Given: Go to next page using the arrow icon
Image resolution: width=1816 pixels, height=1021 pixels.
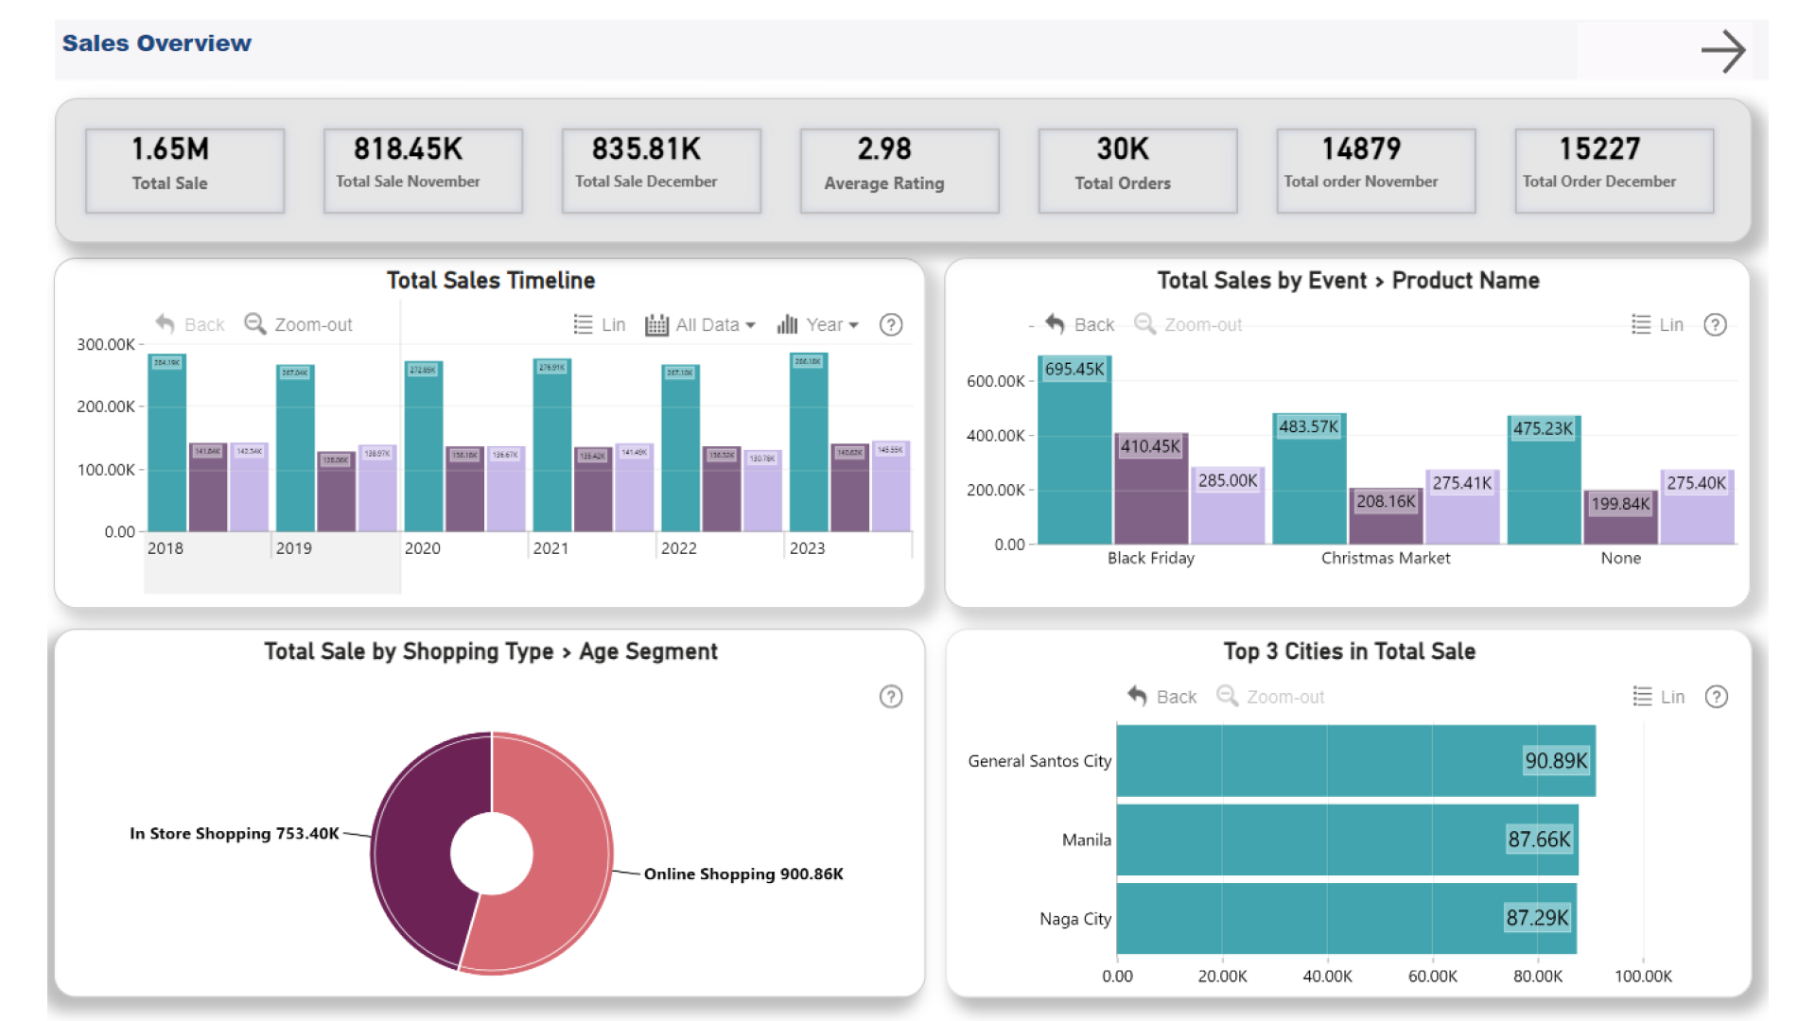Looking at the screenshot, I should tap(1722, 51).
